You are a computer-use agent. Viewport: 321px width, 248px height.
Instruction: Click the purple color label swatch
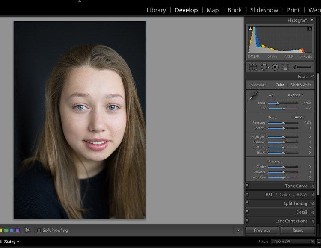pos(18,230)
